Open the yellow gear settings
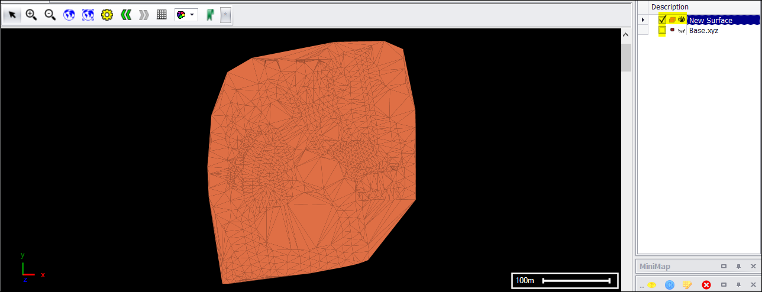This screenshot has width=762, height=292. [x=106, y=15]
